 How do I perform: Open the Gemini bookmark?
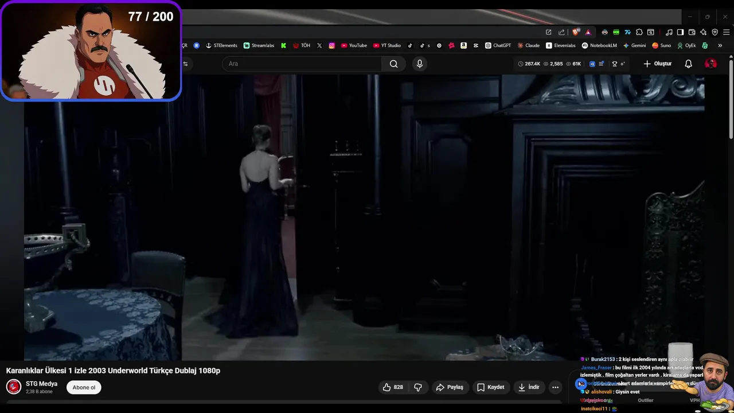point(634,45)
